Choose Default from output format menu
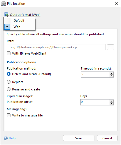This screenshot has width=121, height=145. click(20, 21)
